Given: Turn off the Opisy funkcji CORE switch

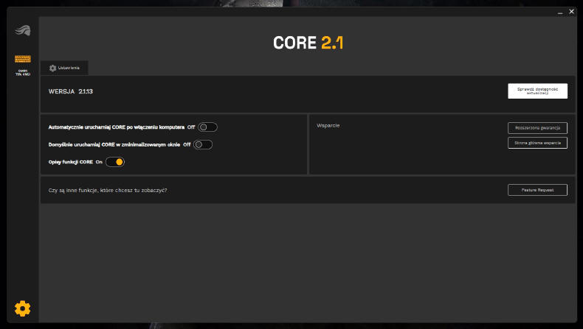Looking at the screenshot, I should tap(115, 162).
